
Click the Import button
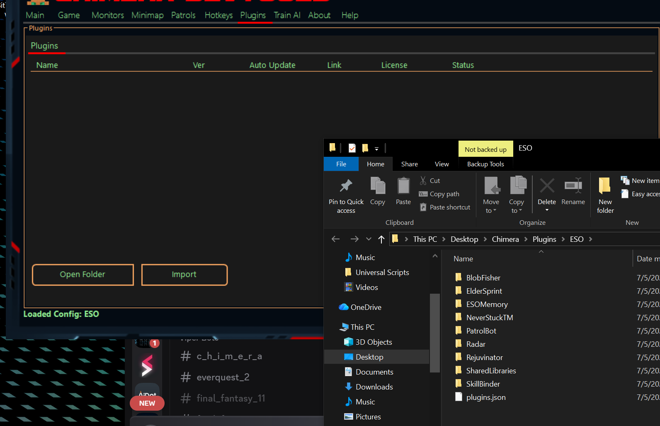(184, 275)
